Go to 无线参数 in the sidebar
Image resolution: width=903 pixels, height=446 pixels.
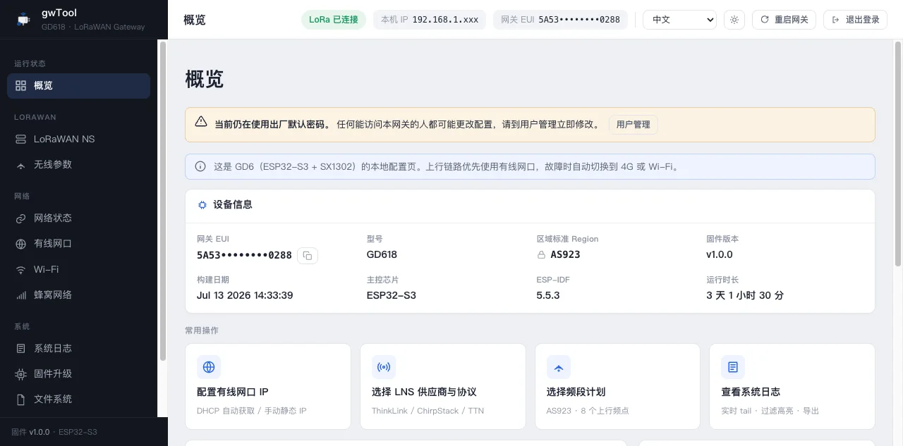point(78,164)
